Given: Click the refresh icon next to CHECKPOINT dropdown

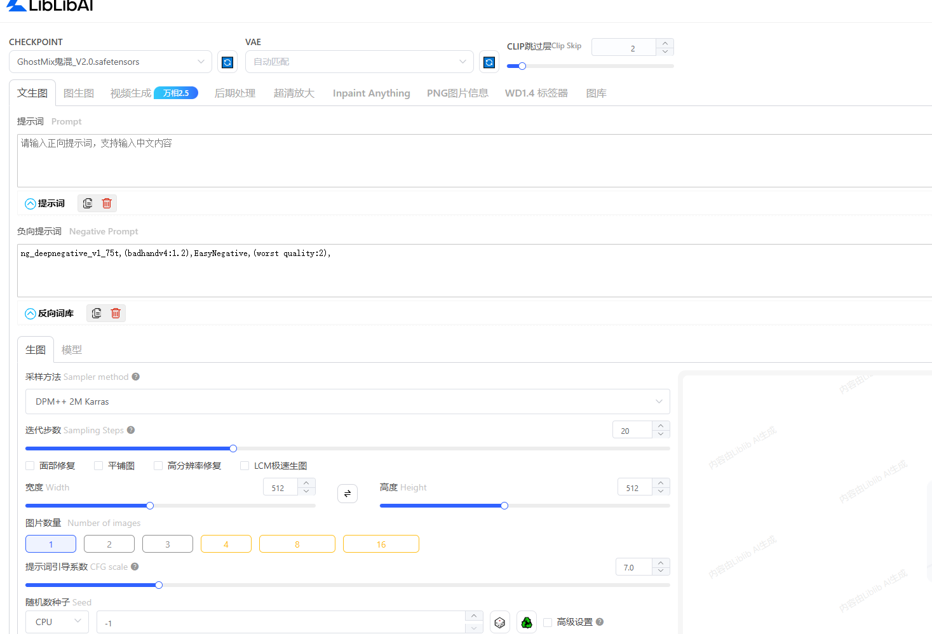Looking at the screenshot, I should coord(227,62).
